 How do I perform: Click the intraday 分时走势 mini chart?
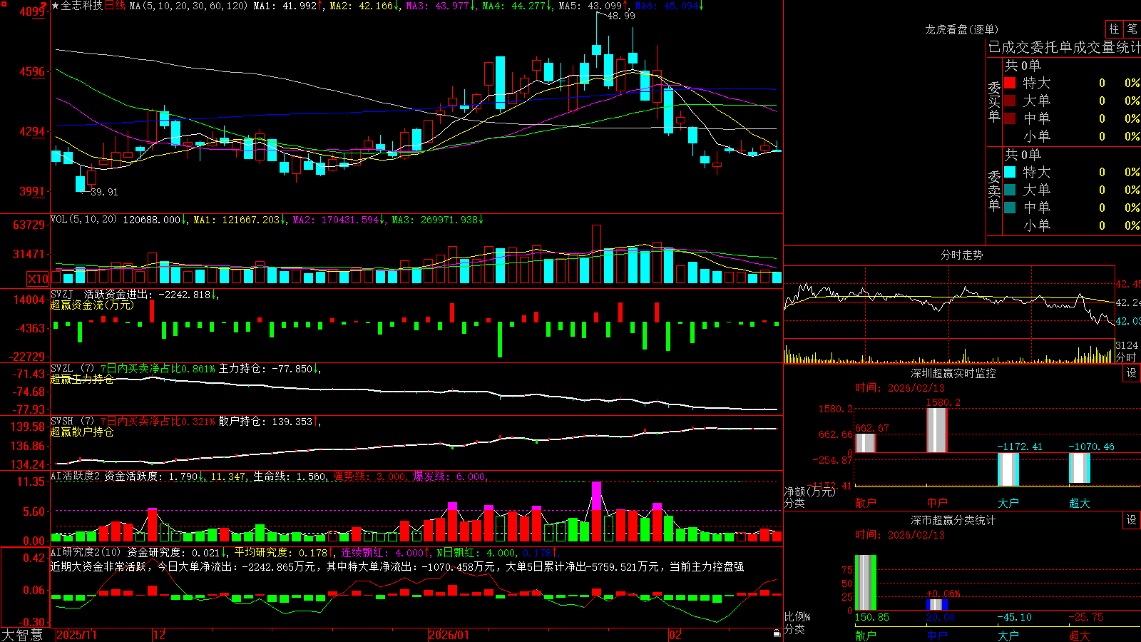tap(949, 314)
